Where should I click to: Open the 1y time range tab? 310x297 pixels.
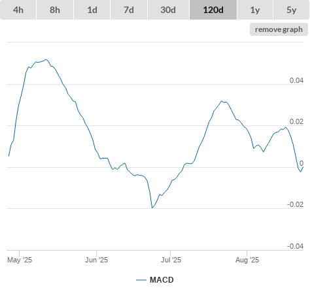pyautogui.click(x=255, y=10)
